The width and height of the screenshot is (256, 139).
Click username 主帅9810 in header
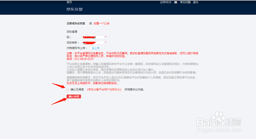pos(165,2)
